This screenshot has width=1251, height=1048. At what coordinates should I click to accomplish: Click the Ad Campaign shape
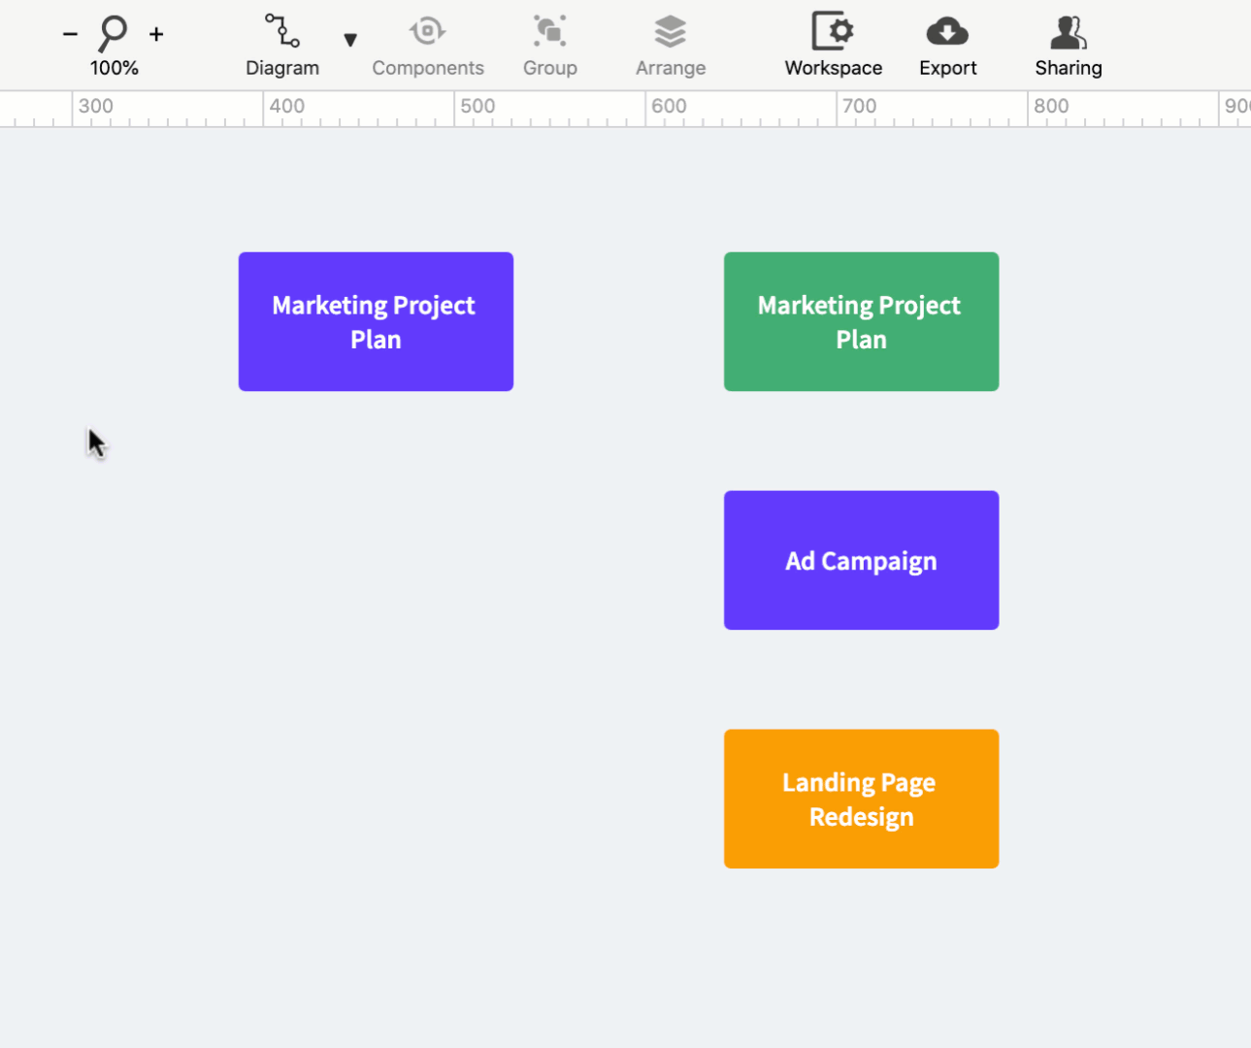tap(861, 560)
